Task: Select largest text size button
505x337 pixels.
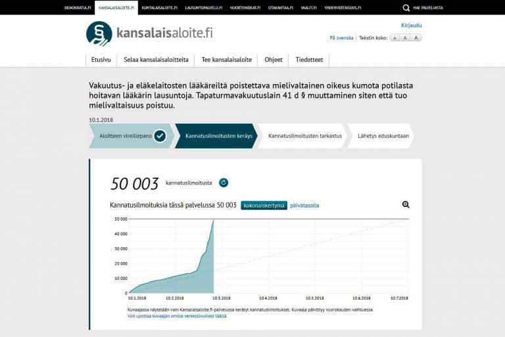Action: 417,38
